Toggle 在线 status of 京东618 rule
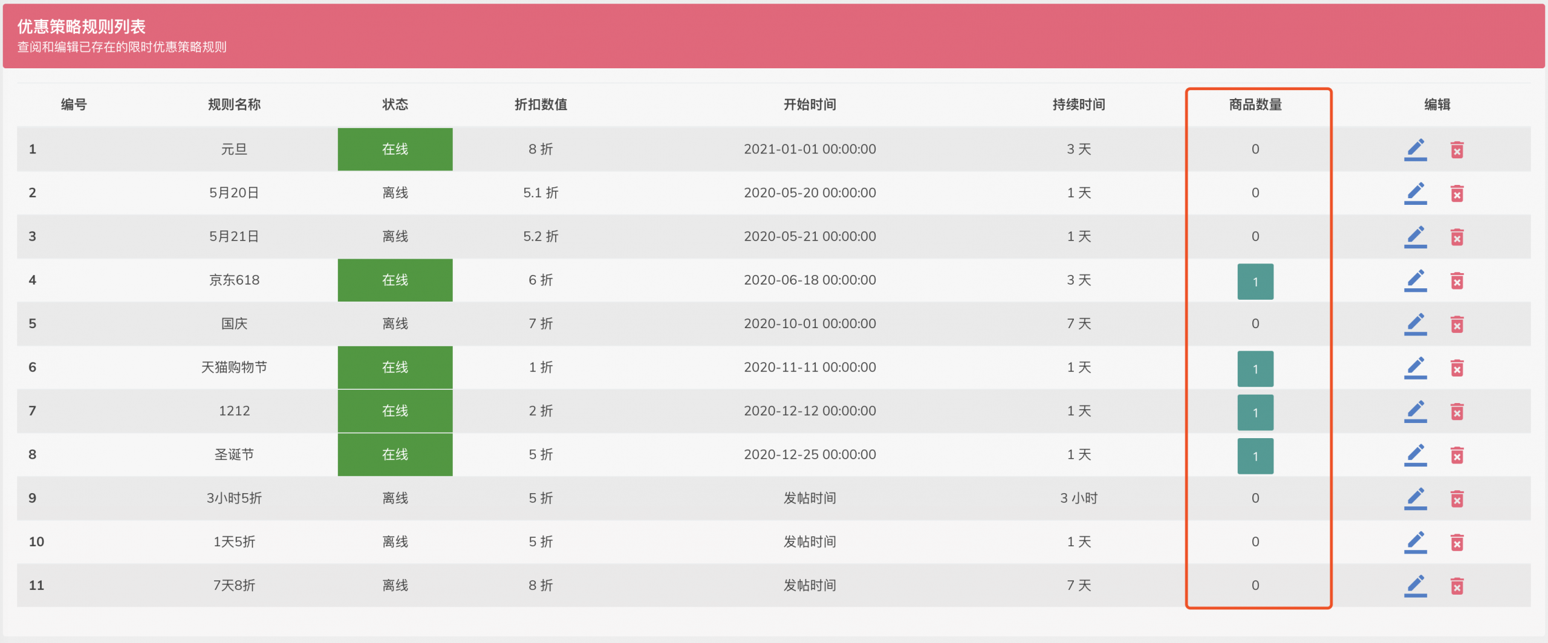1548x643 pixels. pyautogui.click(x=395, y=280)
